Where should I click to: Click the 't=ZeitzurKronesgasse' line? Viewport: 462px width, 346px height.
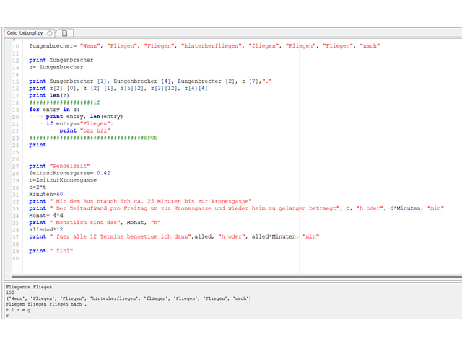point(63,180)
